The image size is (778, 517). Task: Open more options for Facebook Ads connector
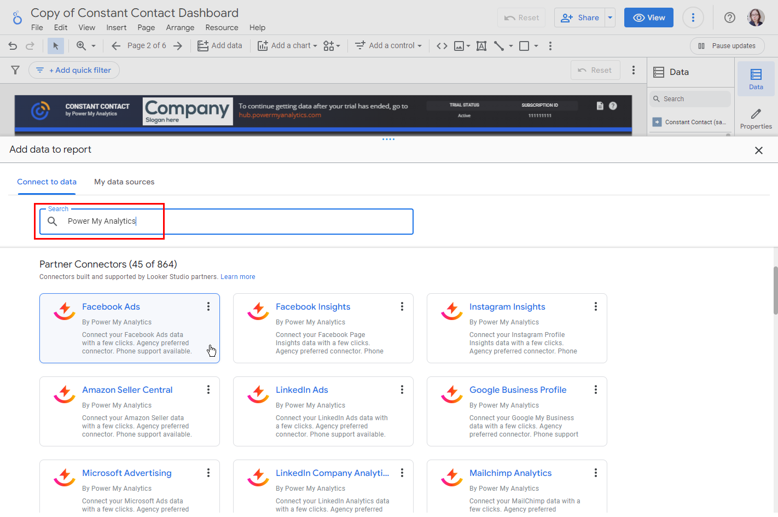(208, 307)
